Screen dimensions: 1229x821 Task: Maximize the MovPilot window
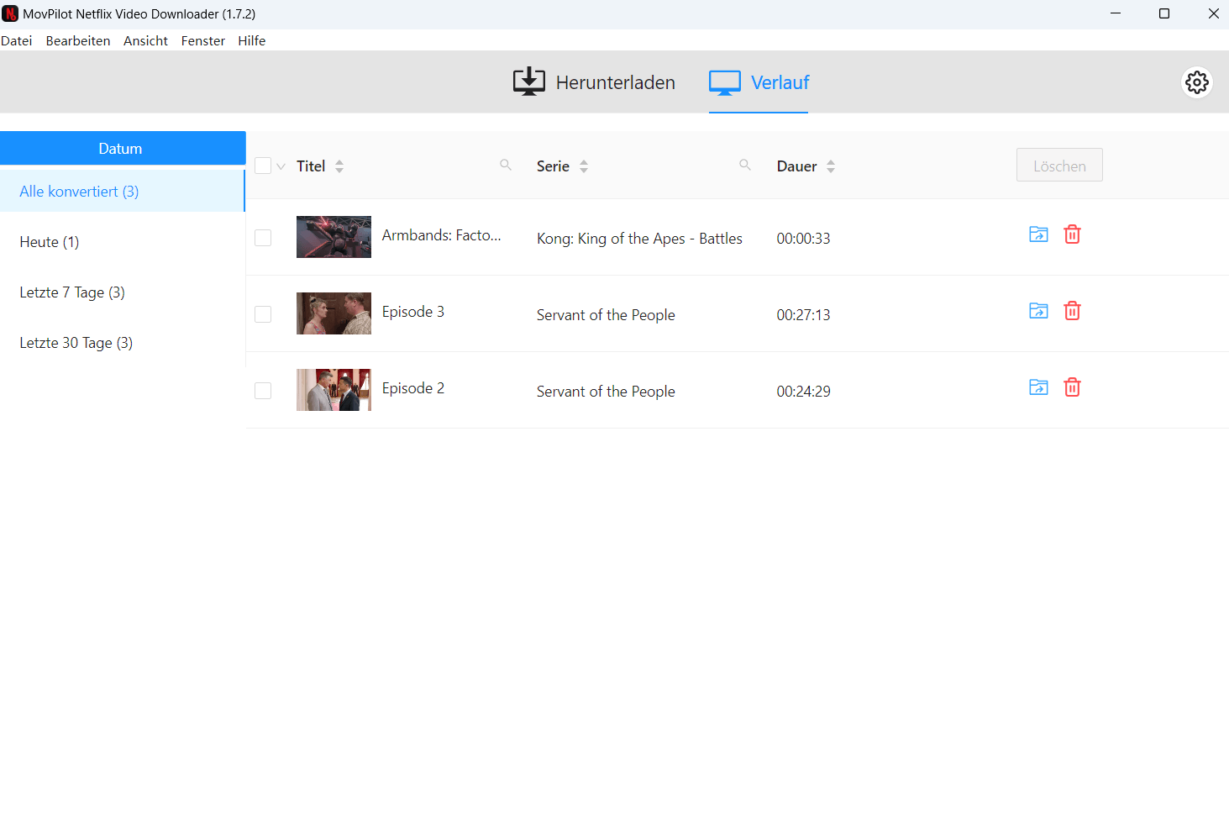1164,13
